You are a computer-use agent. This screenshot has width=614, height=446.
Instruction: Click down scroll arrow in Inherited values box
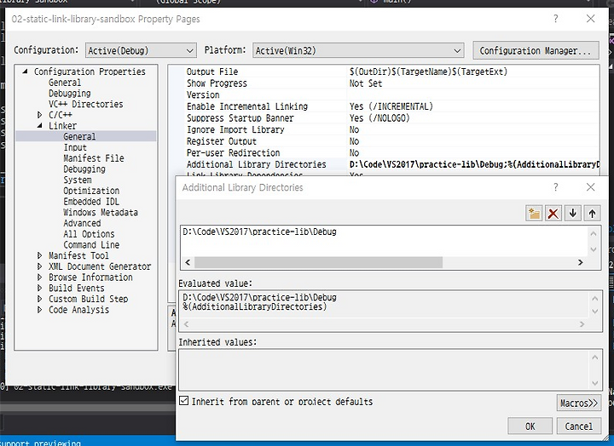click(595, 383)
